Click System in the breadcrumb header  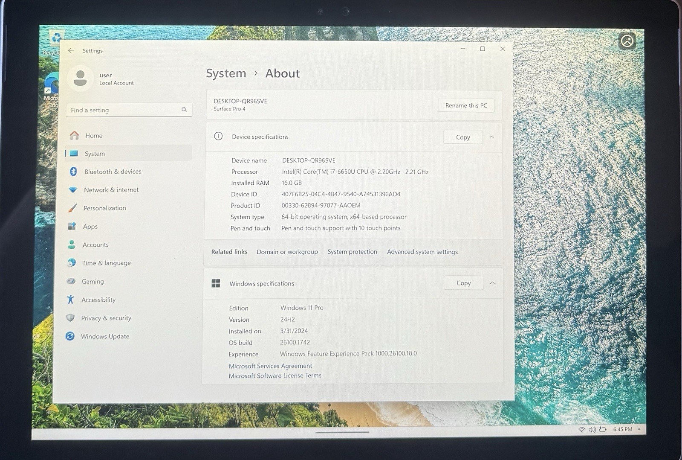226,73
